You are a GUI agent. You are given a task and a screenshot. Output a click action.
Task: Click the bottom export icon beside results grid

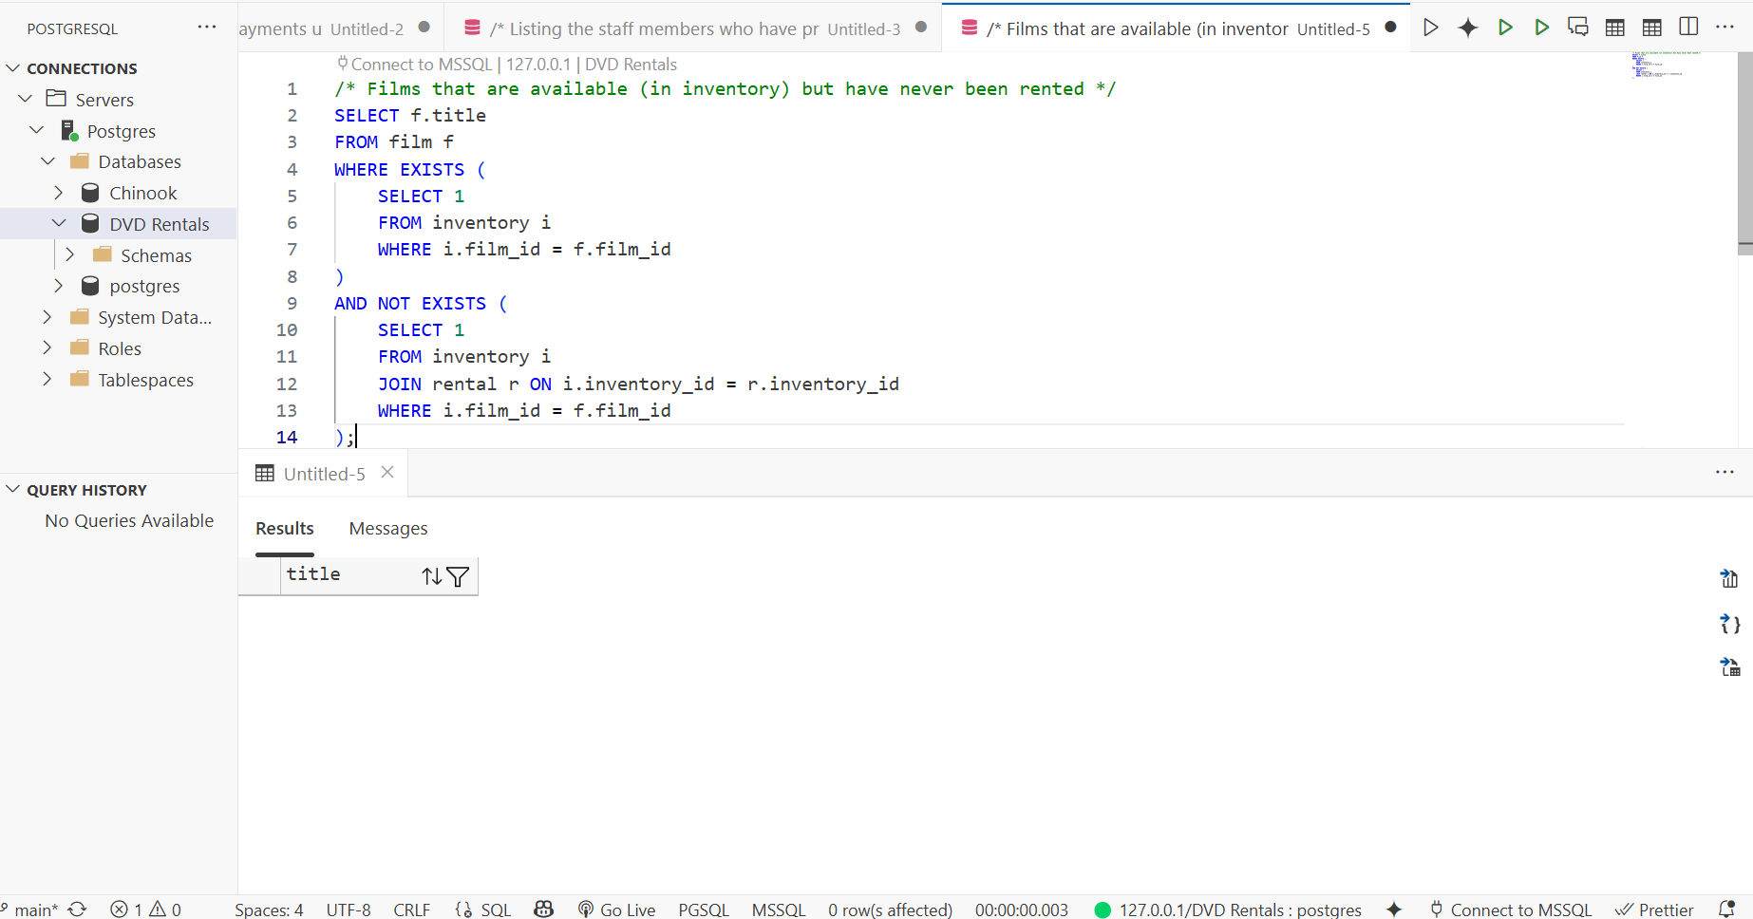(1729, 667)
